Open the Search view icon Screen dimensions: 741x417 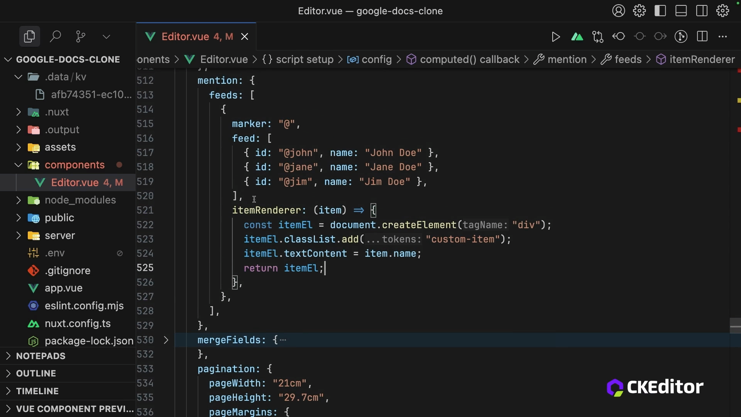coord(55,37)
